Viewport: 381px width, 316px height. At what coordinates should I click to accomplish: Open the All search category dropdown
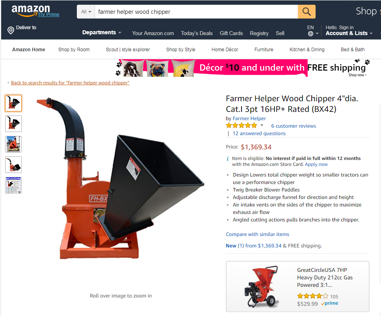click(x=86, y=12)
